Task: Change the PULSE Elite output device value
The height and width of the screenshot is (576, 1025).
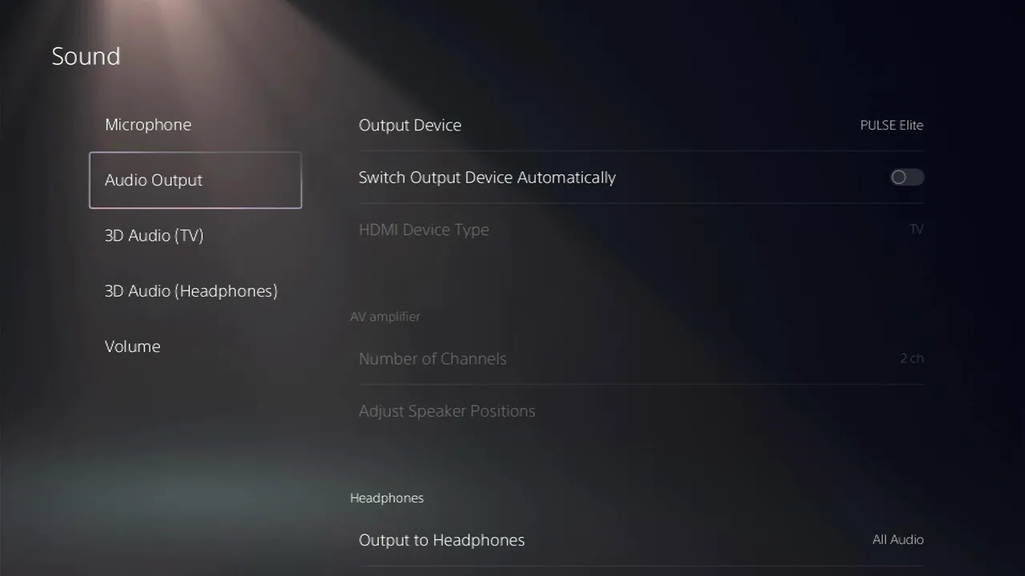Action: click(x=891, y=126)
